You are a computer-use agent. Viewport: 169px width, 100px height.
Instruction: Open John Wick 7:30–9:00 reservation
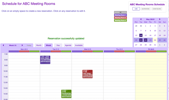point(45,60)
